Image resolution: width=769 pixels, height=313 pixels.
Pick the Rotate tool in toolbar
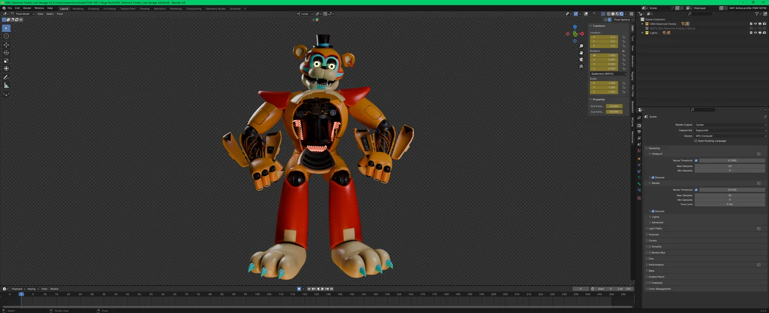click(6, 53)
